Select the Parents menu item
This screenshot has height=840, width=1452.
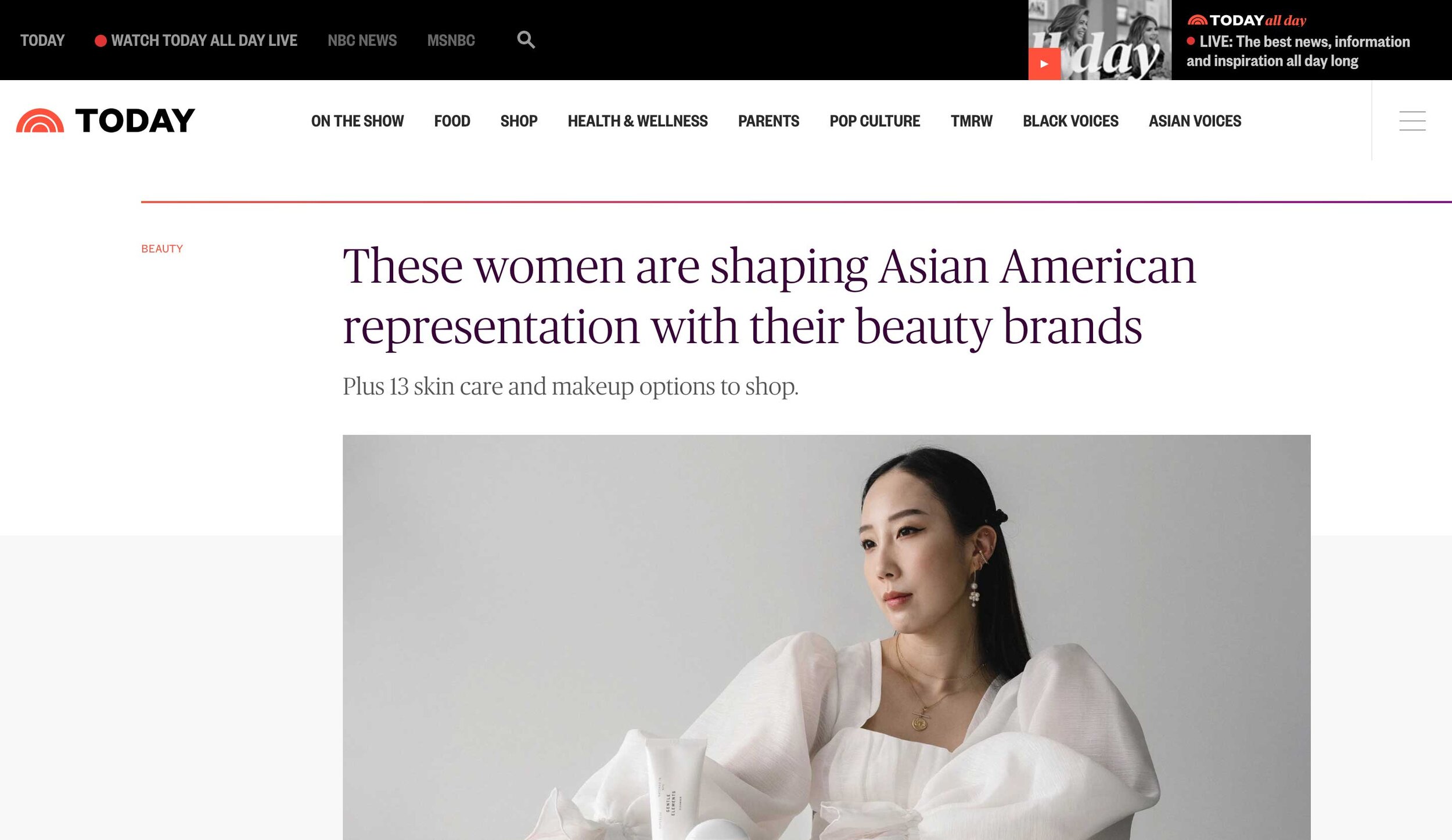tap(768, 121)
